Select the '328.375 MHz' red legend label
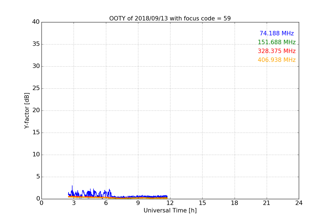The height and width of the screenshot is (221, 332). coord(277,51)
